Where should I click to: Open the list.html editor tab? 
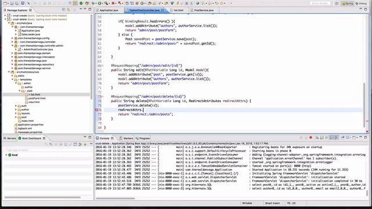[178, 10]
